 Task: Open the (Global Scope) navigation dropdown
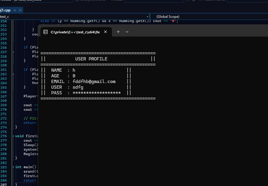click(209, 17)
